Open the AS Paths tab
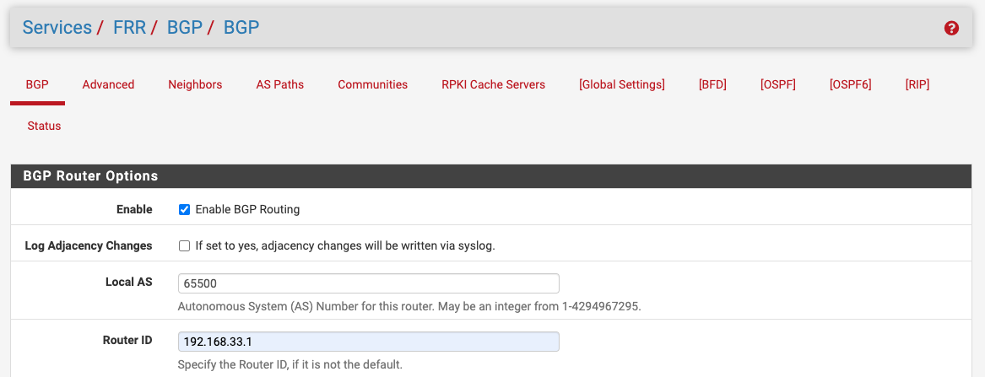 279,84
